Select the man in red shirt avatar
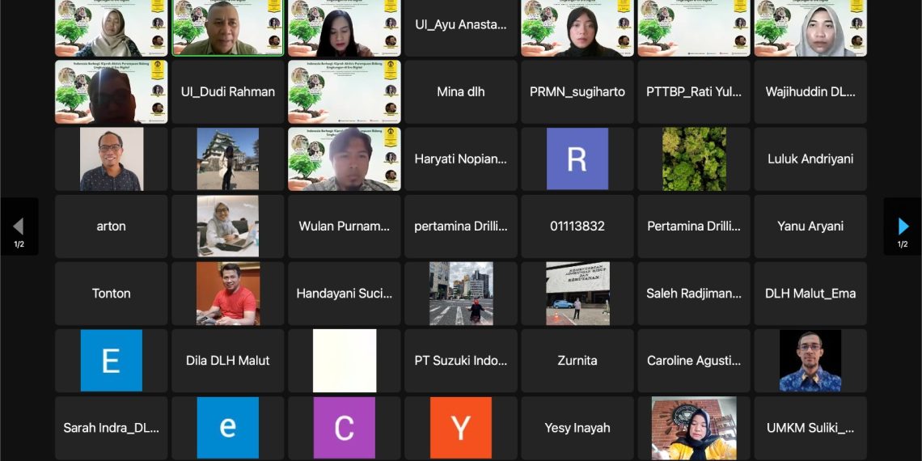The height and width of the screenshot is (461, 922). 227,294
